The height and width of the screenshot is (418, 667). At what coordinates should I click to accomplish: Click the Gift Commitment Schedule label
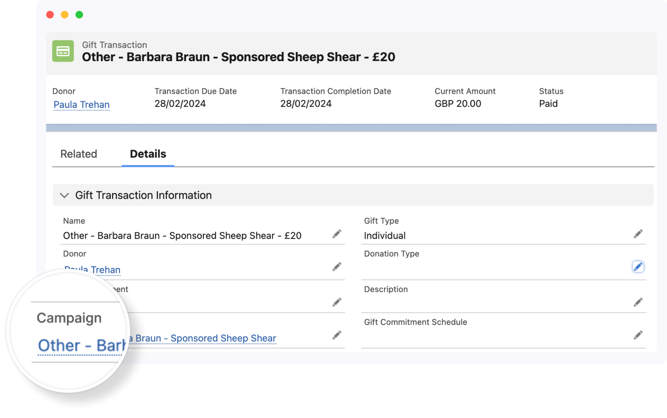point(416,322)
